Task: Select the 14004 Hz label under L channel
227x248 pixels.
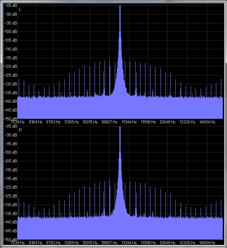Action: [207, 122]
